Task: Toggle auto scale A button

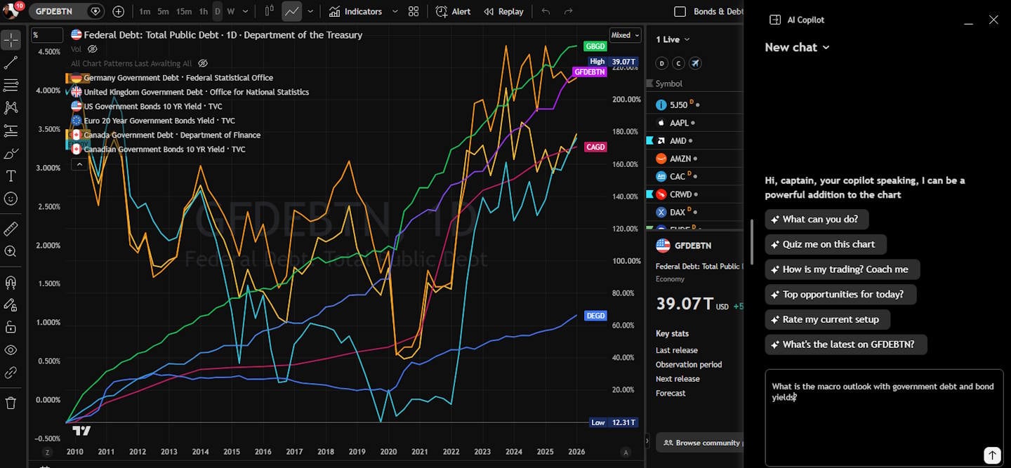Action: 626,453
